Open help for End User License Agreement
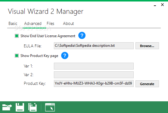Viewport: 168px width, 113px height. (x=82, y=35)
